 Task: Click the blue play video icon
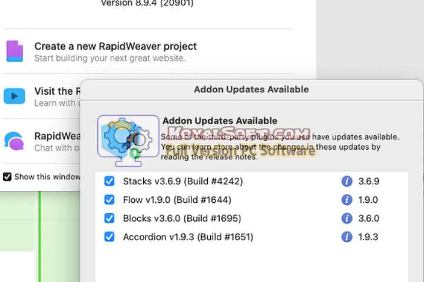[14, 96]
